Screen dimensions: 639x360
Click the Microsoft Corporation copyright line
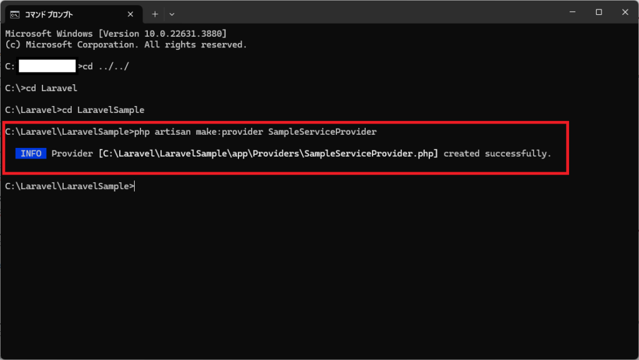tap(126, 45)
